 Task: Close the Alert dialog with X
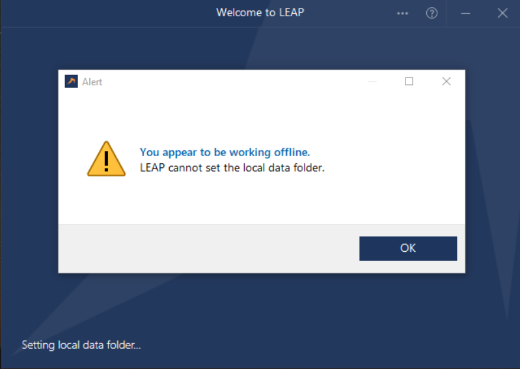pyautogui.click(x=446, y=81)
